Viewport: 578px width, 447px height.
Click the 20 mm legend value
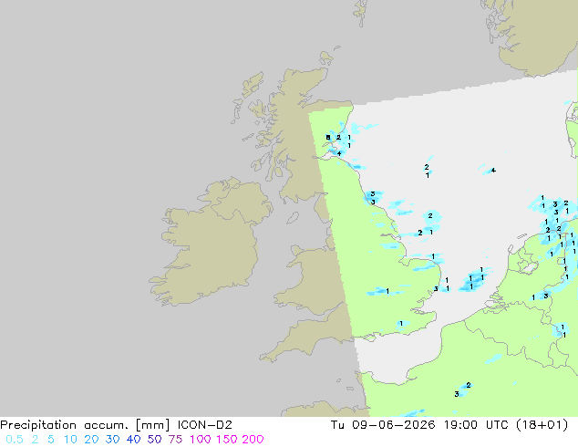[x=91, y=440]
